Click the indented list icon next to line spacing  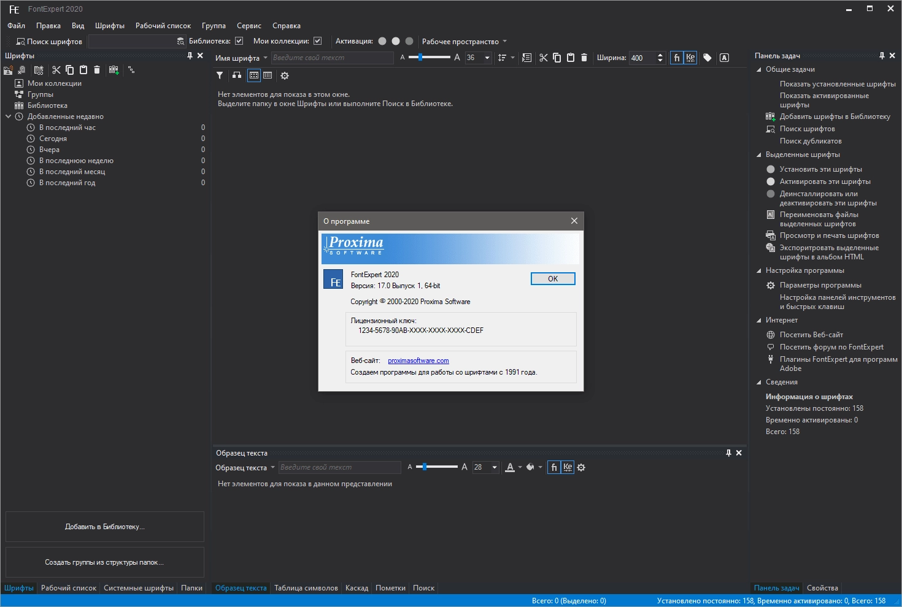[526, 58]
